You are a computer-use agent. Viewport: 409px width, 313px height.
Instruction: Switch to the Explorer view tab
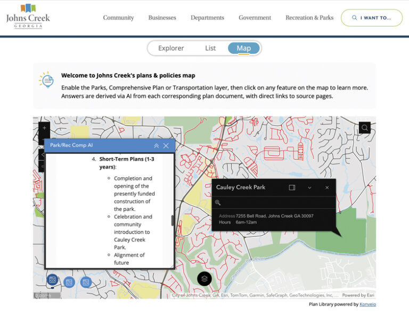[171, 48]
